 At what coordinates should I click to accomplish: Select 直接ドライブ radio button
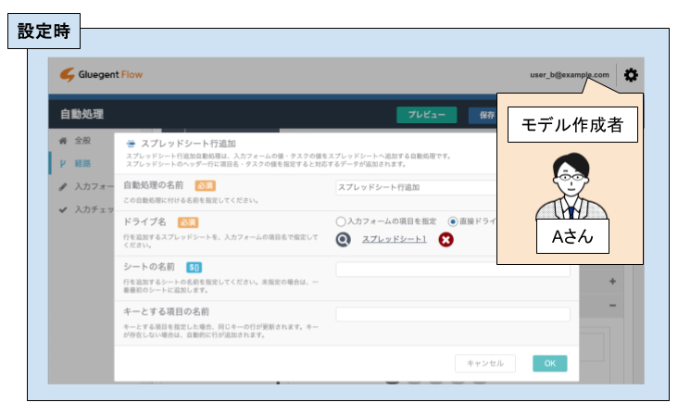pos(452,221)
